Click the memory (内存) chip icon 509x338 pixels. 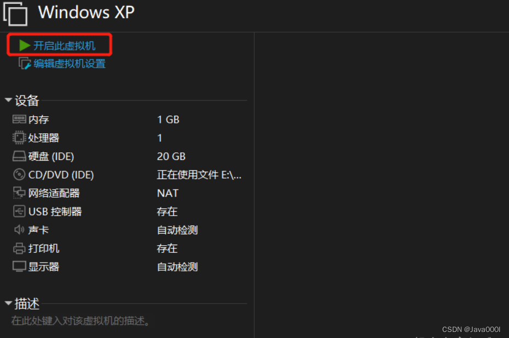tap(19, 119)
